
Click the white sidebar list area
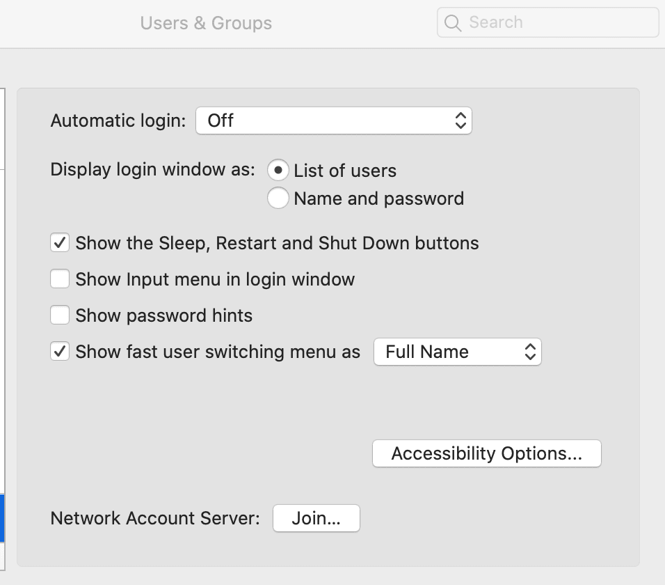click(2, 313)
